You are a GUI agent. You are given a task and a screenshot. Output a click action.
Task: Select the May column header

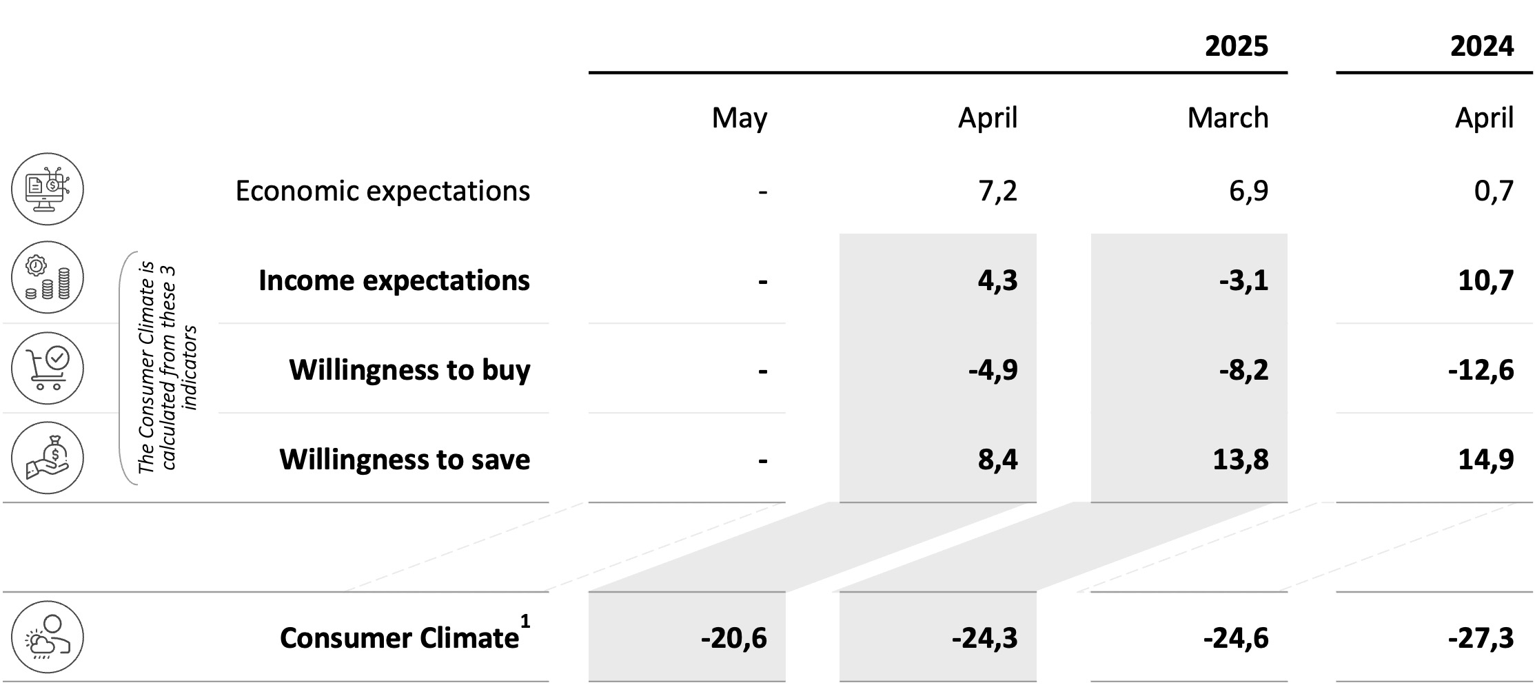[739, 118]
